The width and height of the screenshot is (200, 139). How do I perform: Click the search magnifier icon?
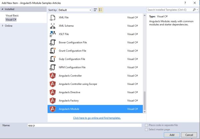pyautogui.click(x=194, y=10)
